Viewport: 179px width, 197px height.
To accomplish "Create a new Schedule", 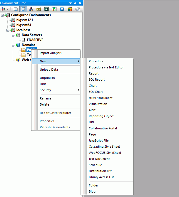I will pyautogui.click(x=95, y=165).
